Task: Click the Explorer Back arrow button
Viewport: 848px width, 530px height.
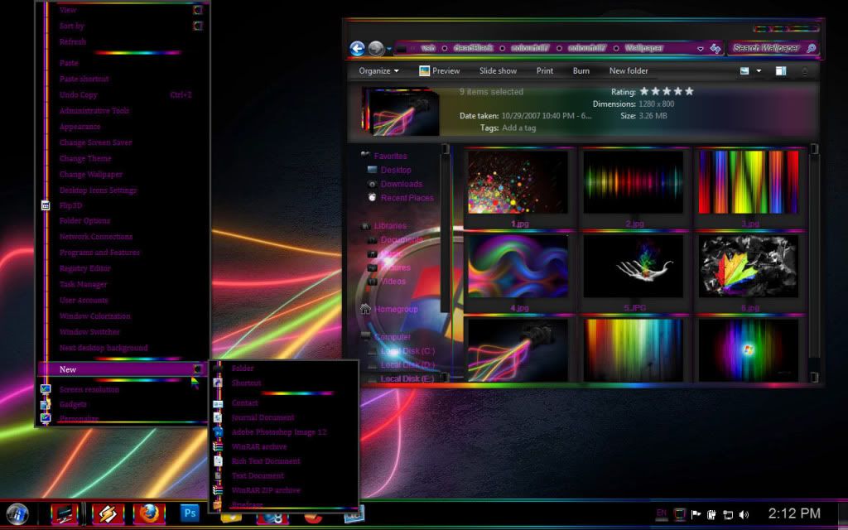Action: click(x=358, y=49)
